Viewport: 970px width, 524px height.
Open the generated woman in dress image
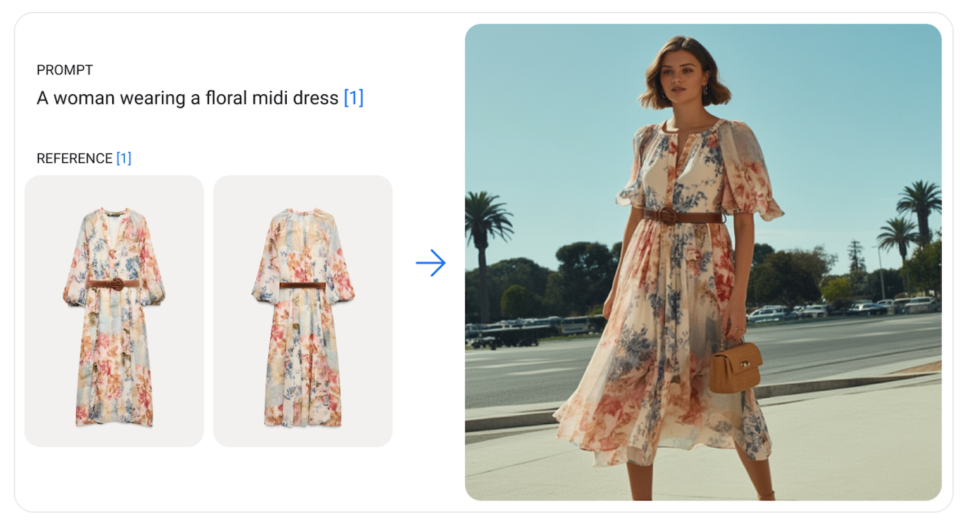[703, 262]
